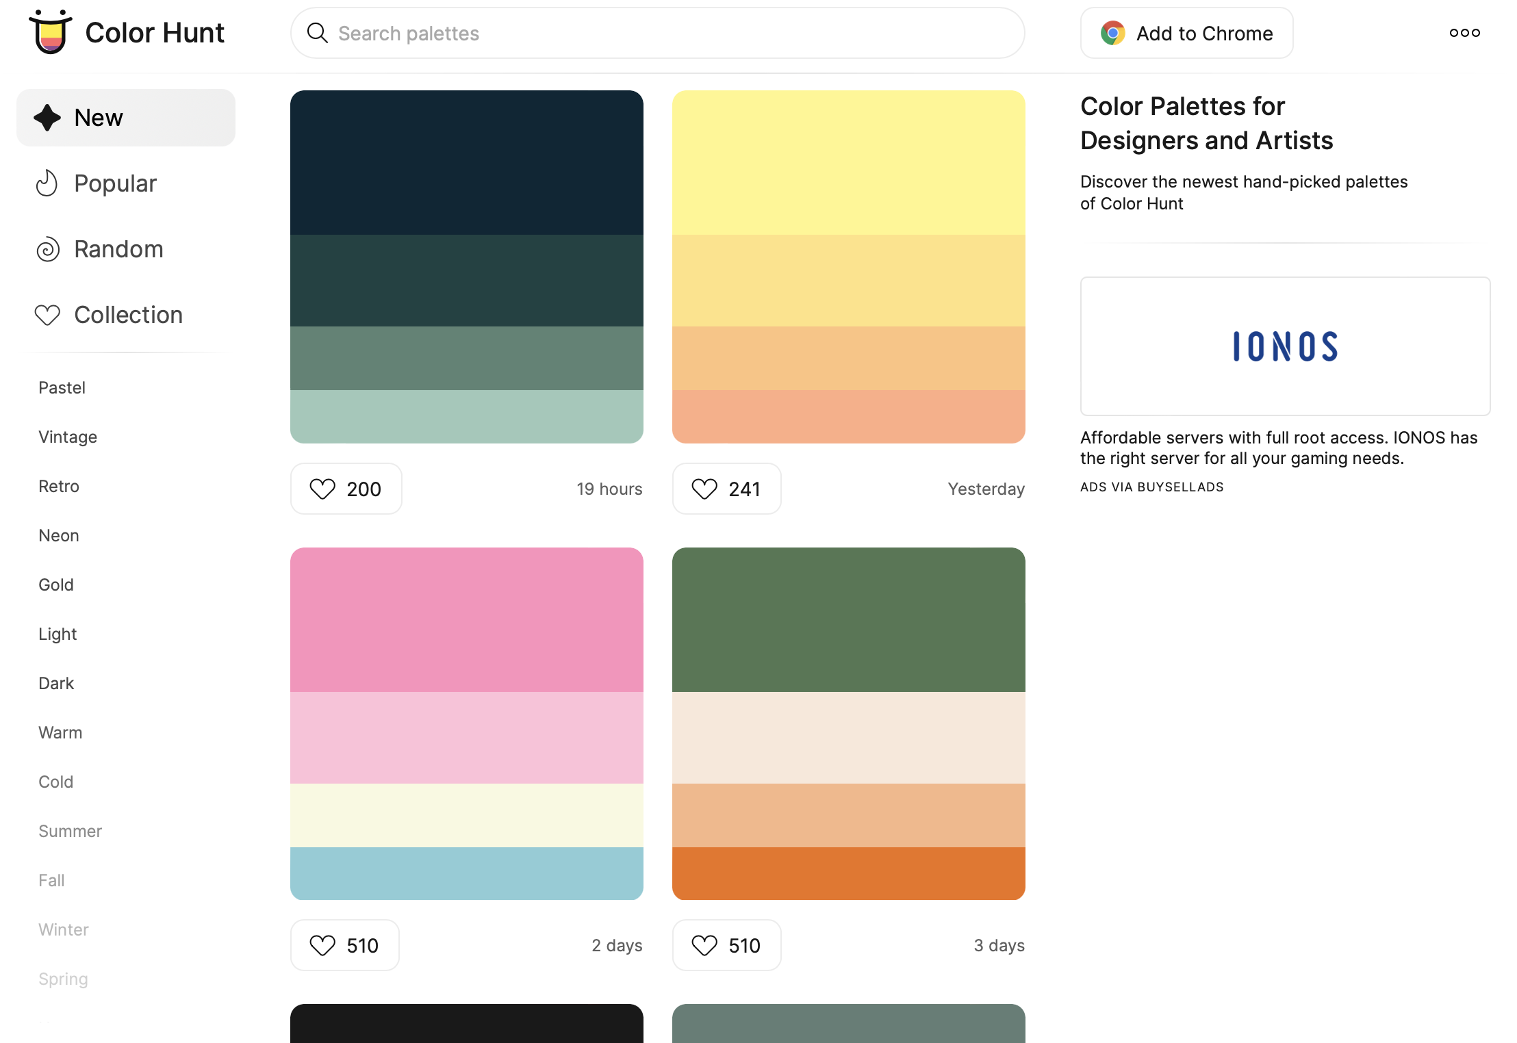Open the partially visible gray-green palette
Viewport: 1517px width, 1043px height.
click(849, 1024)
